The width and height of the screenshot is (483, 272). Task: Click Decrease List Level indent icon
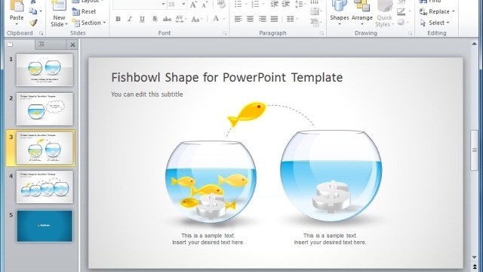274,4
